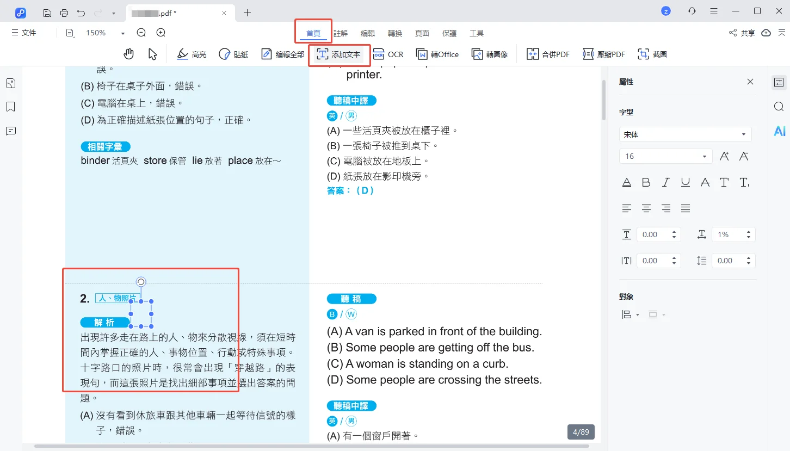Select the Hand pan tool
The image size is (790, 451).
tap(128, 54)
